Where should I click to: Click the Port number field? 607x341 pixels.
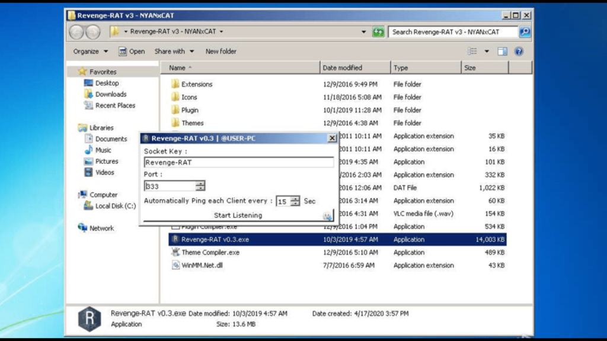pos(170,186)
